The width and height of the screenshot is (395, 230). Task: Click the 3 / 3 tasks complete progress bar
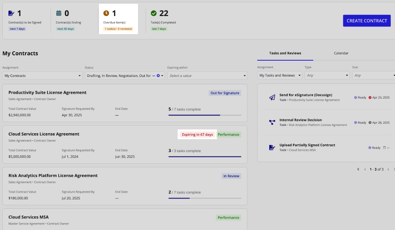(x=205, y=157)
